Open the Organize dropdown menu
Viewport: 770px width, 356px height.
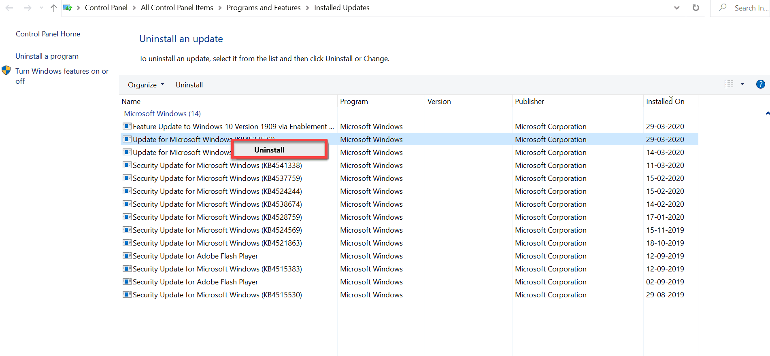coord(146,85)
